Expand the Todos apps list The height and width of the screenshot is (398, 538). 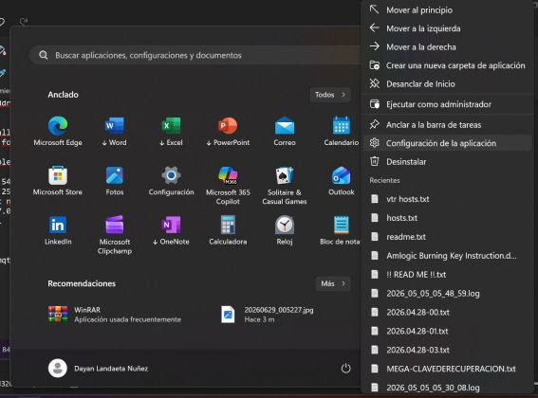click(x=330, y=95)
